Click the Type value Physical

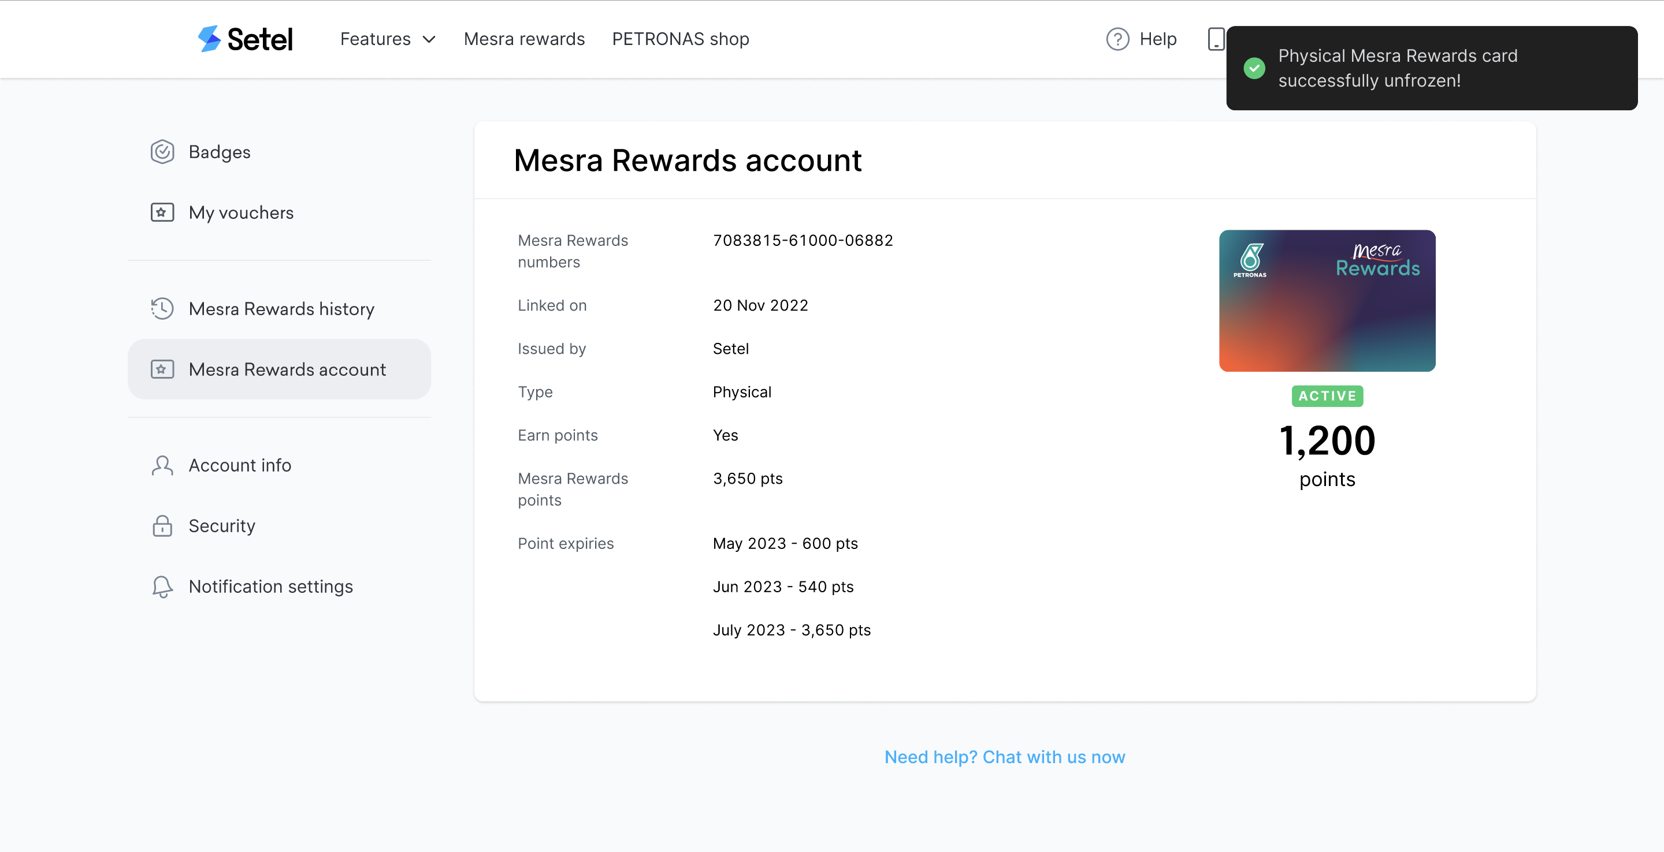[x=741, y=392]
